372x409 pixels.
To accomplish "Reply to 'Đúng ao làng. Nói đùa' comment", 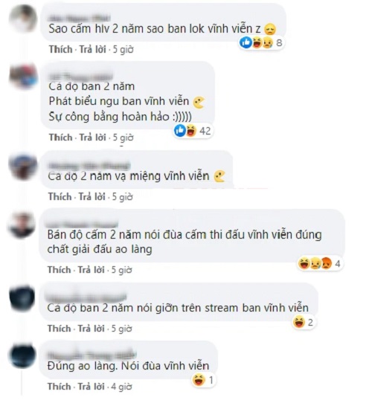I will tap(92, 387).
